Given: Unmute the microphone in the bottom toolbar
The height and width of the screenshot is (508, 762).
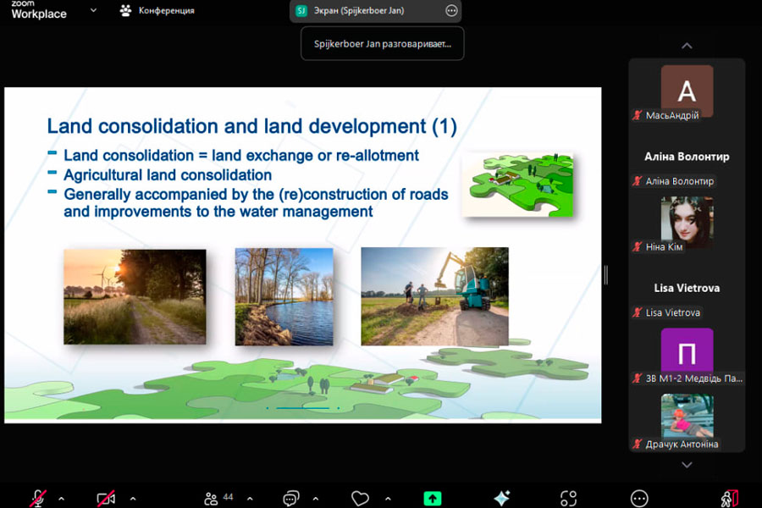Looking at the screenshot, I should coord(38,499).
